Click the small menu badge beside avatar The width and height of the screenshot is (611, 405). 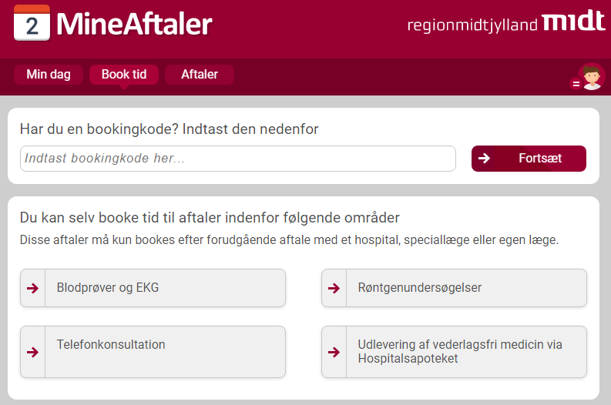point(576,83)
